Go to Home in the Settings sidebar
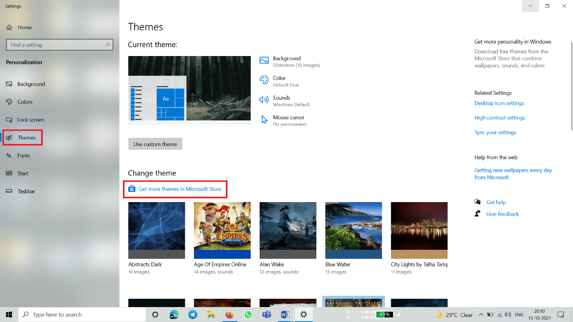Image resolution: width=573 pixels, height=322 pixels. coord(20,27)
